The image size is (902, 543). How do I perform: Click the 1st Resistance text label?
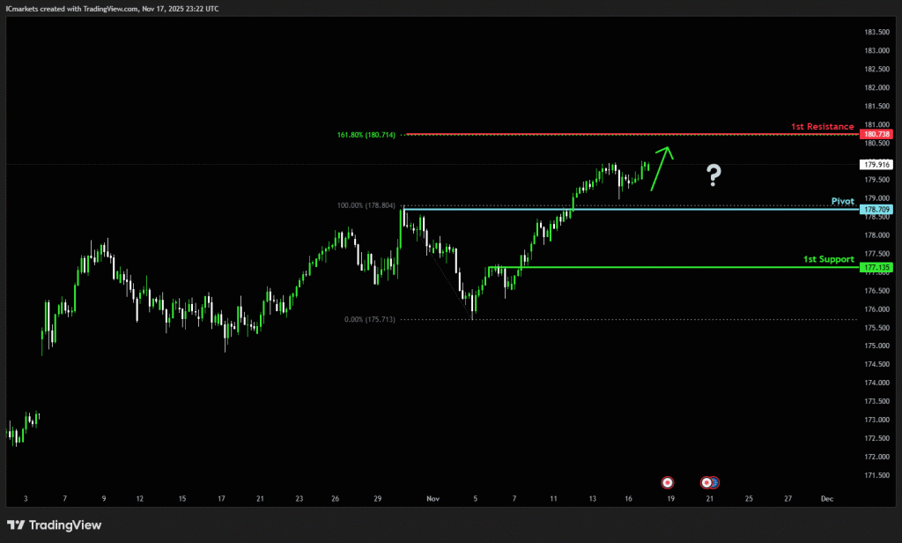(822, 126)
